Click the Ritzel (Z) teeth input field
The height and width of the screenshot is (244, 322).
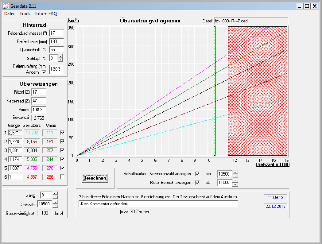tap(39, 92)
